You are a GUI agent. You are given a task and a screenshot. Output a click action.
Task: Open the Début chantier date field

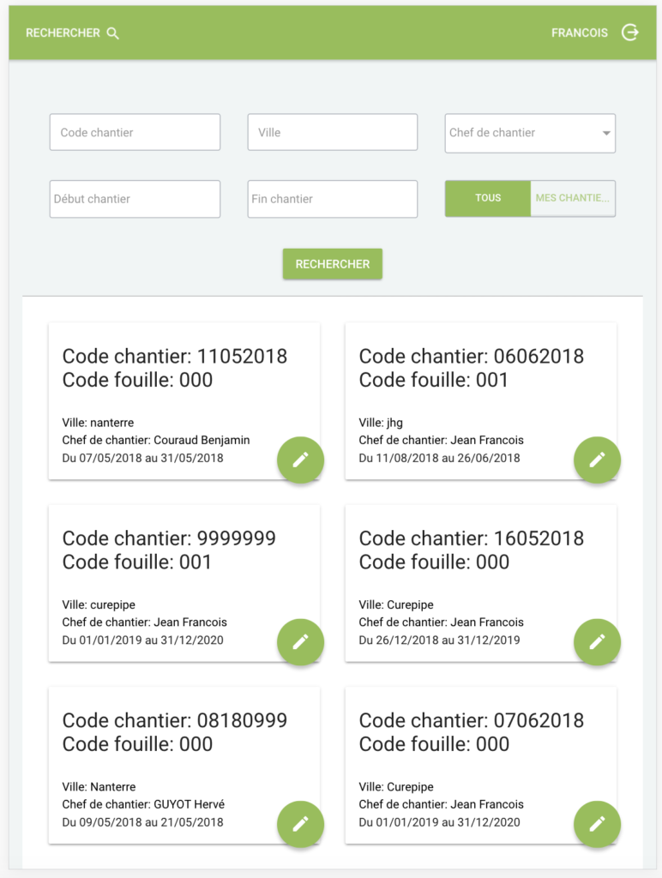135,199
